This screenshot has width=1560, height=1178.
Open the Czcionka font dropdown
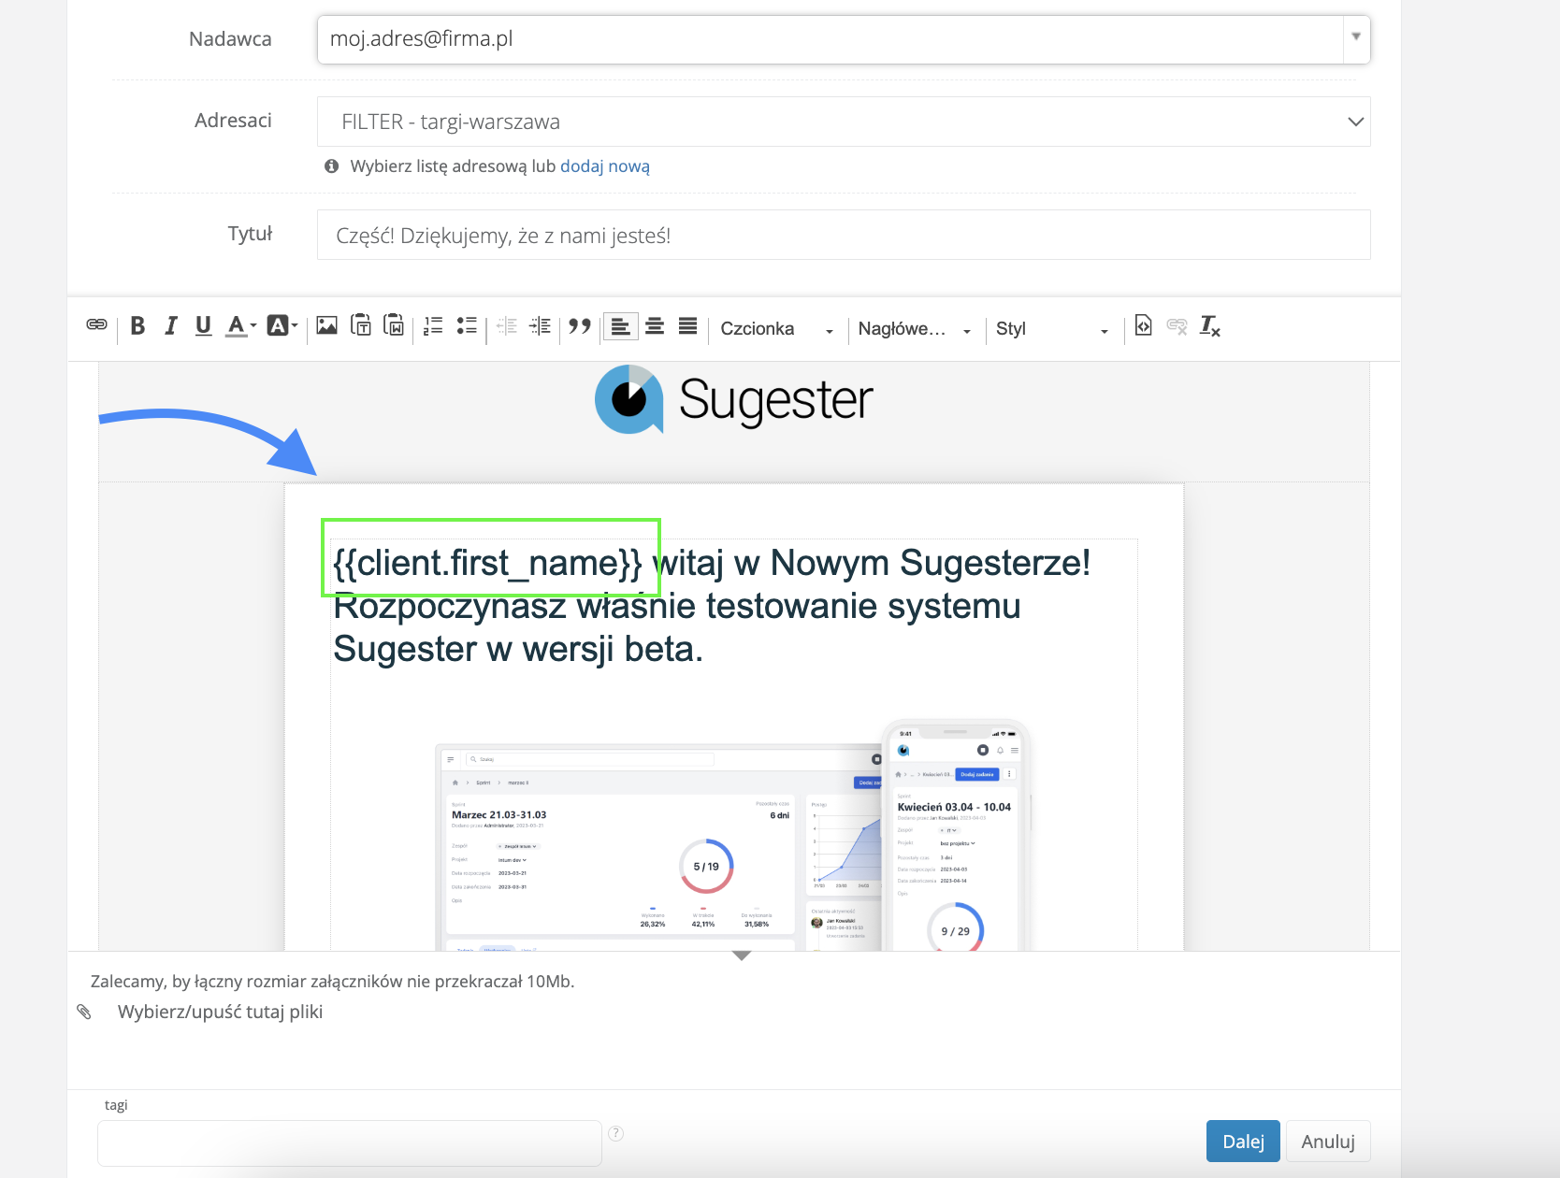[776, 329]
